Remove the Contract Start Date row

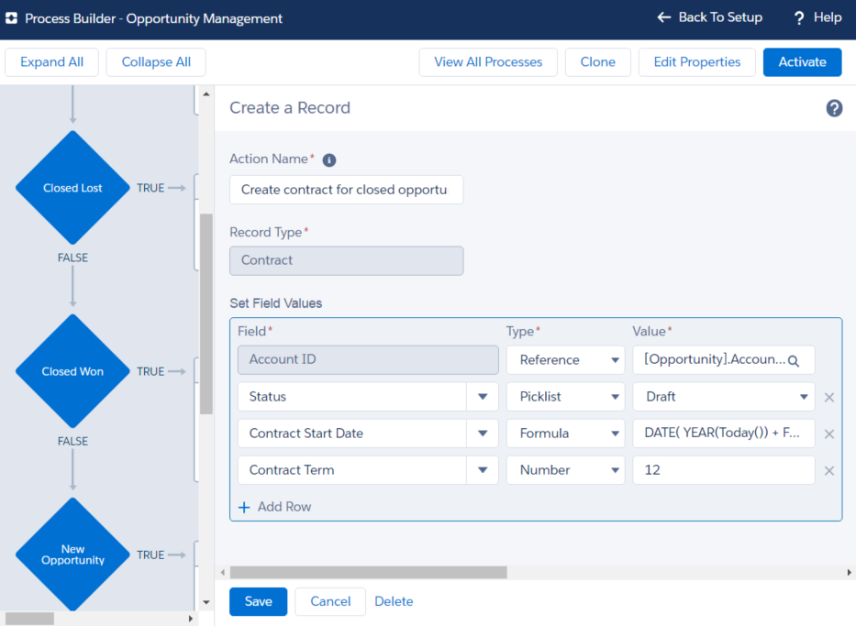point(828,434)
